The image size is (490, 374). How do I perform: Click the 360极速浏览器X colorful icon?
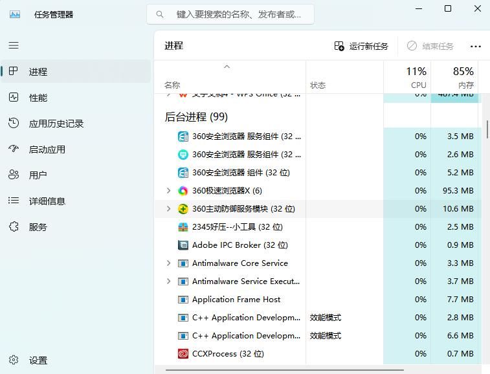point(183,191)
